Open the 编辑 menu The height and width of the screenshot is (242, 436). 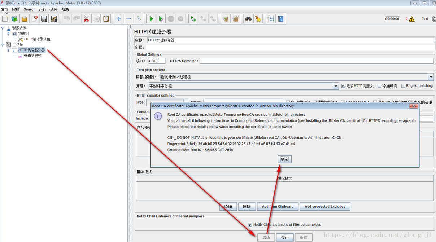click(x=16, y=9)
